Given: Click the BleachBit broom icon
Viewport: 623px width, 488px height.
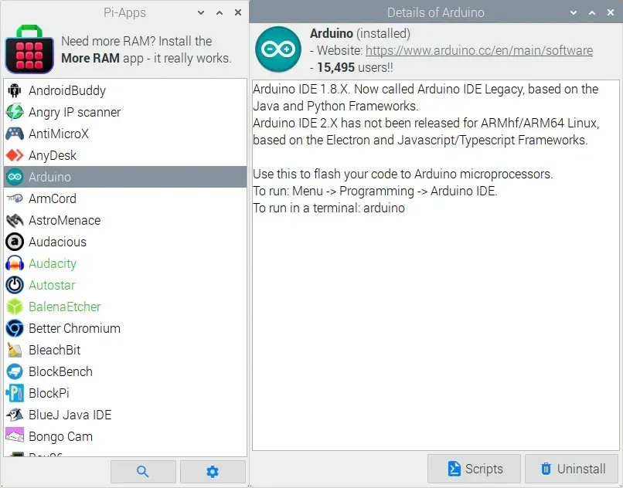Looking at the screenshot, I should click(15, 350).
